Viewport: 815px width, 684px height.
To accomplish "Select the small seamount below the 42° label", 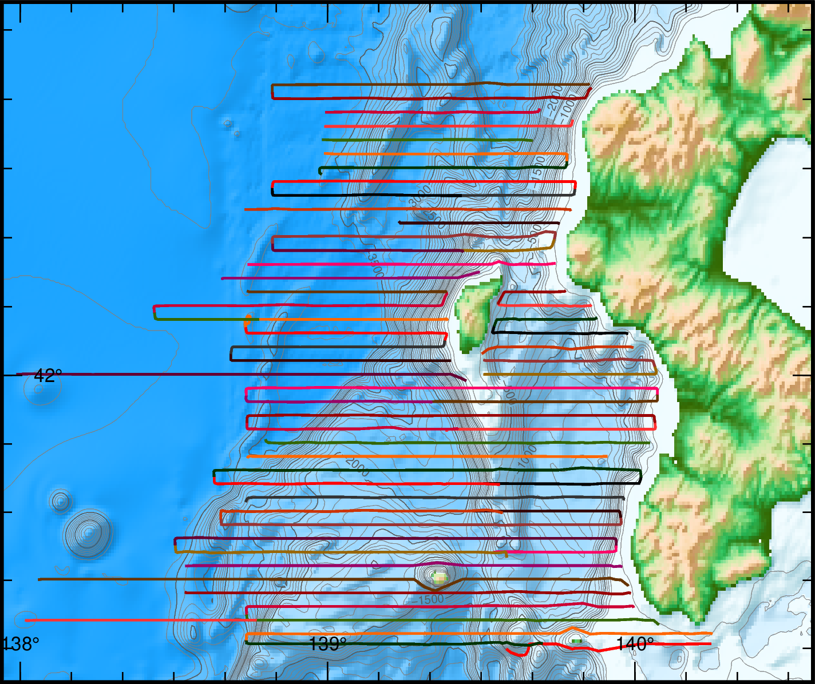I will point(38,390).
